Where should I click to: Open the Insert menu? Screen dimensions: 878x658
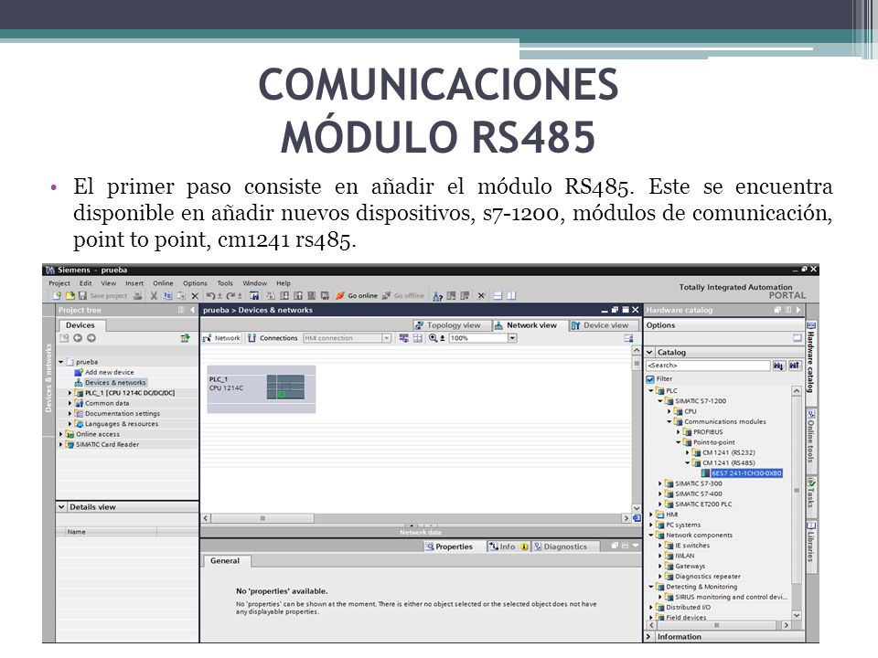[134, 283]
